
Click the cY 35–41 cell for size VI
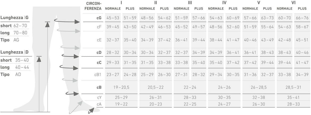293,97
